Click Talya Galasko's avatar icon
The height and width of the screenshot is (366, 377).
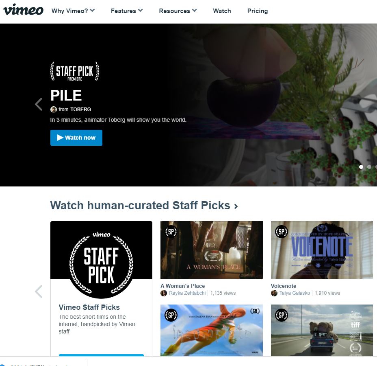pos(274,293)
